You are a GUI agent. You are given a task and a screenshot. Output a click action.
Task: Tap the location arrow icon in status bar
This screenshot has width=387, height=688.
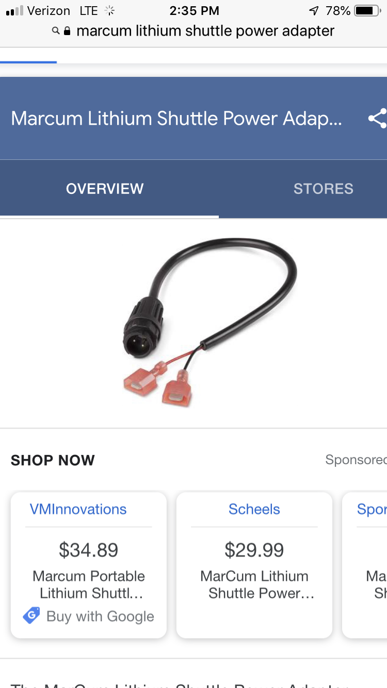click(x=314, y=11)
